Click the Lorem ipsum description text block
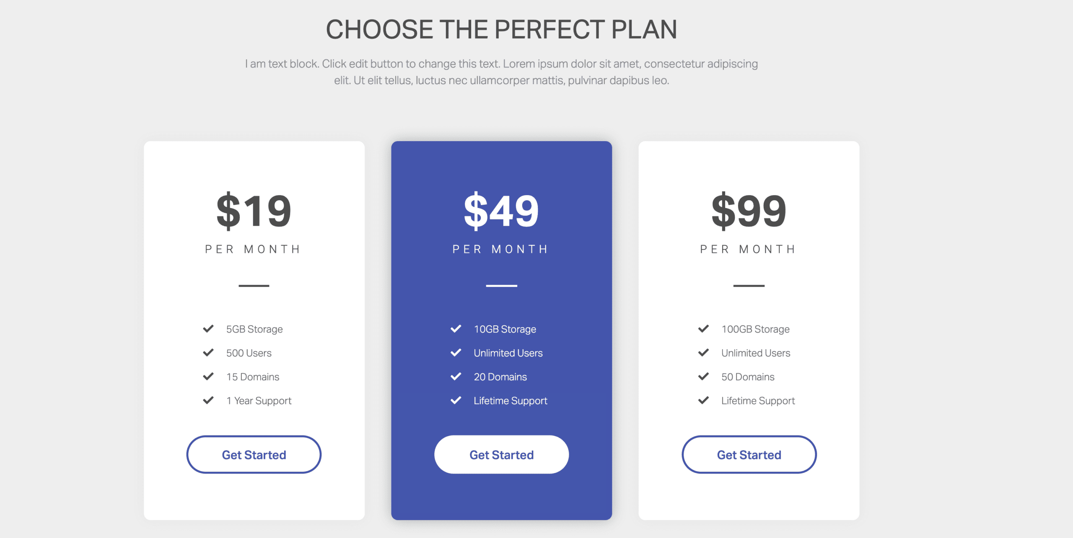1073x538 pixels. point(502,72)
